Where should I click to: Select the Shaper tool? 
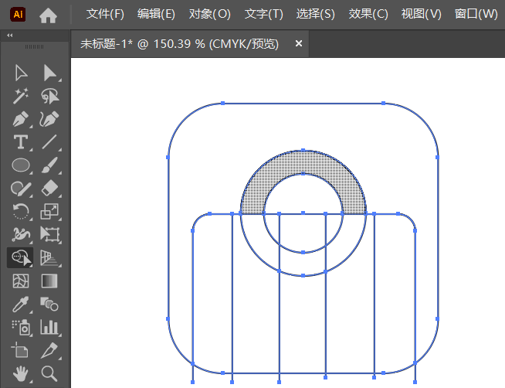(21, 189)
